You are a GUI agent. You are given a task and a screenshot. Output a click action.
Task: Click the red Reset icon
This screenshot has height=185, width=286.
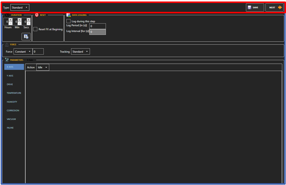(36, 15)
